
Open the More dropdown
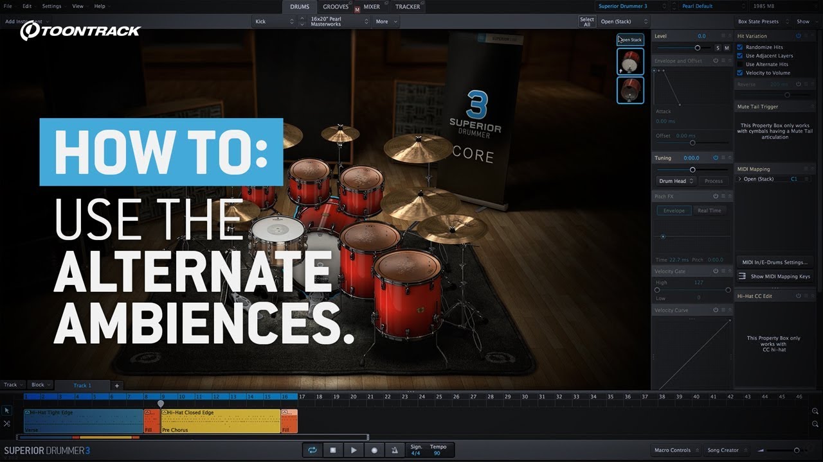(386, 21)
